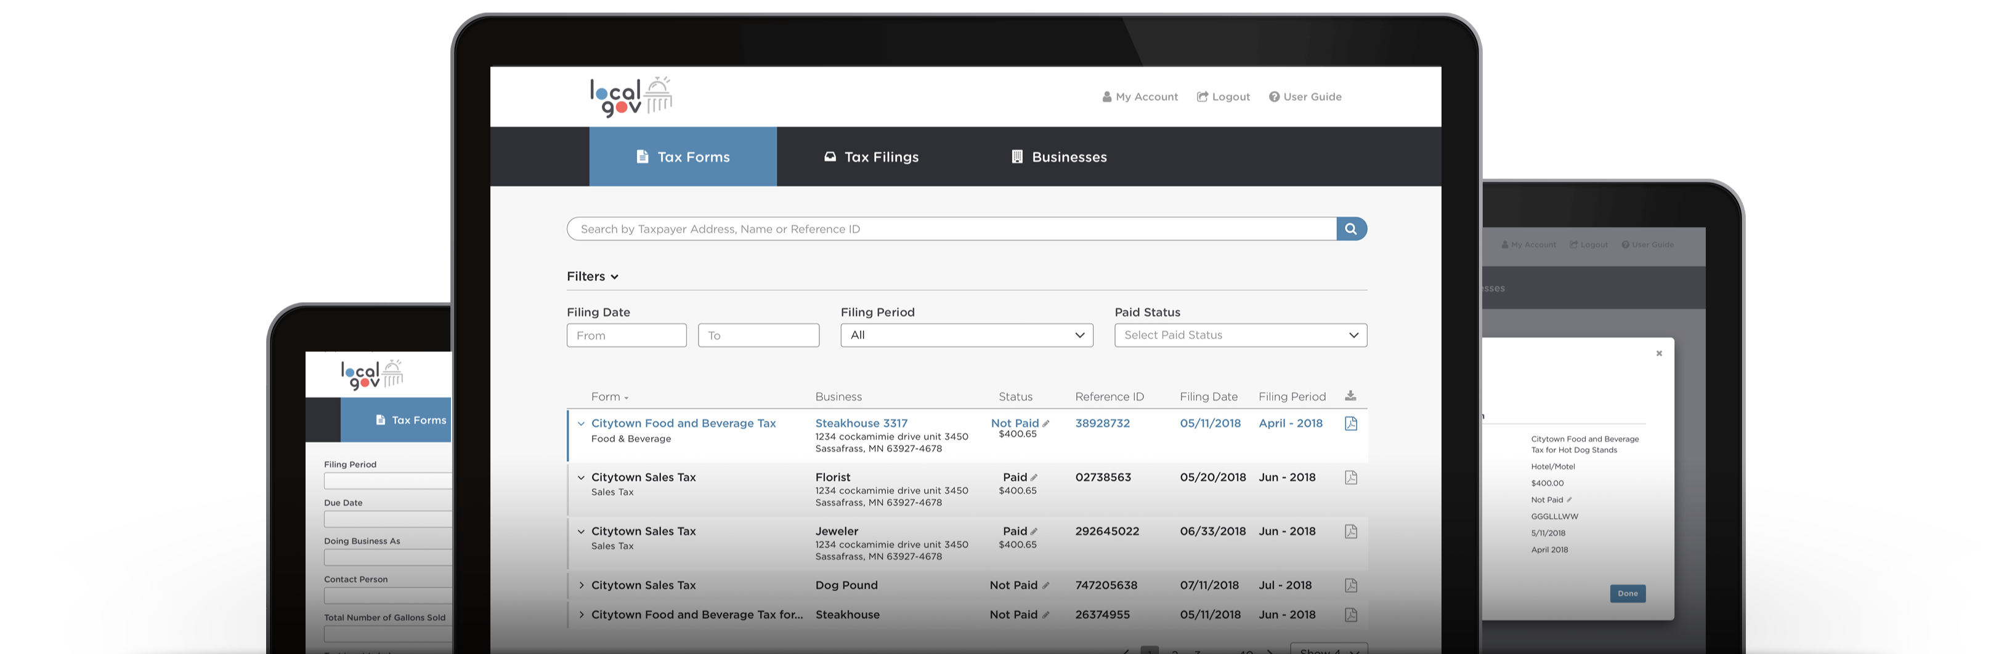Edit Not Paid status in right tablet dialog
The image size is (2012, 654).
(x=1568, y=500)
